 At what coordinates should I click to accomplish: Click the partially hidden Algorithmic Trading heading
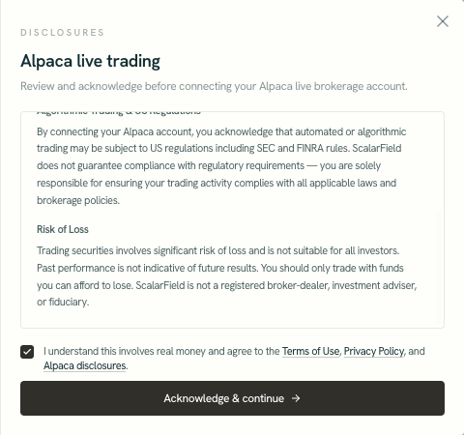point(119,113)
